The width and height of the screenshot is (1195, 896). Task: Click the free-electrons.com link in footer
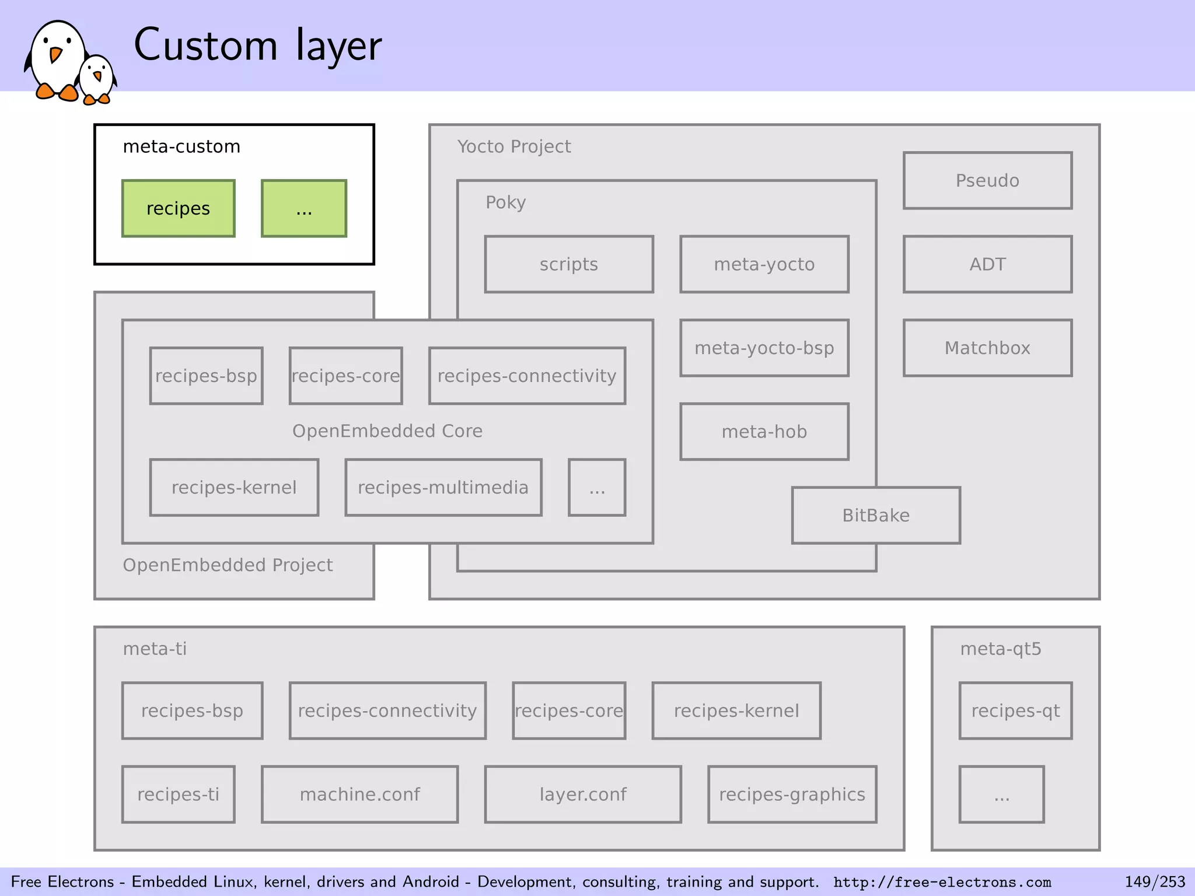(x=942, y=881)
